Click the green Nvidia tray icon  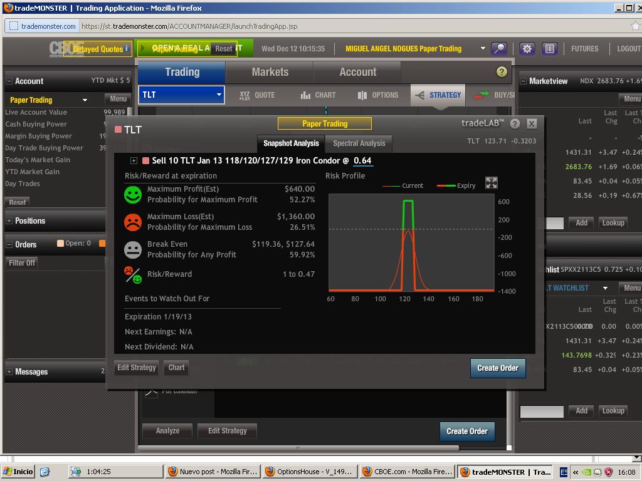(586, 472)
